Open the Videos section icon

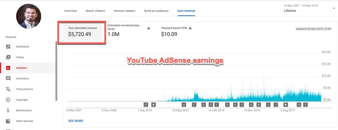[x=8, y=57]
